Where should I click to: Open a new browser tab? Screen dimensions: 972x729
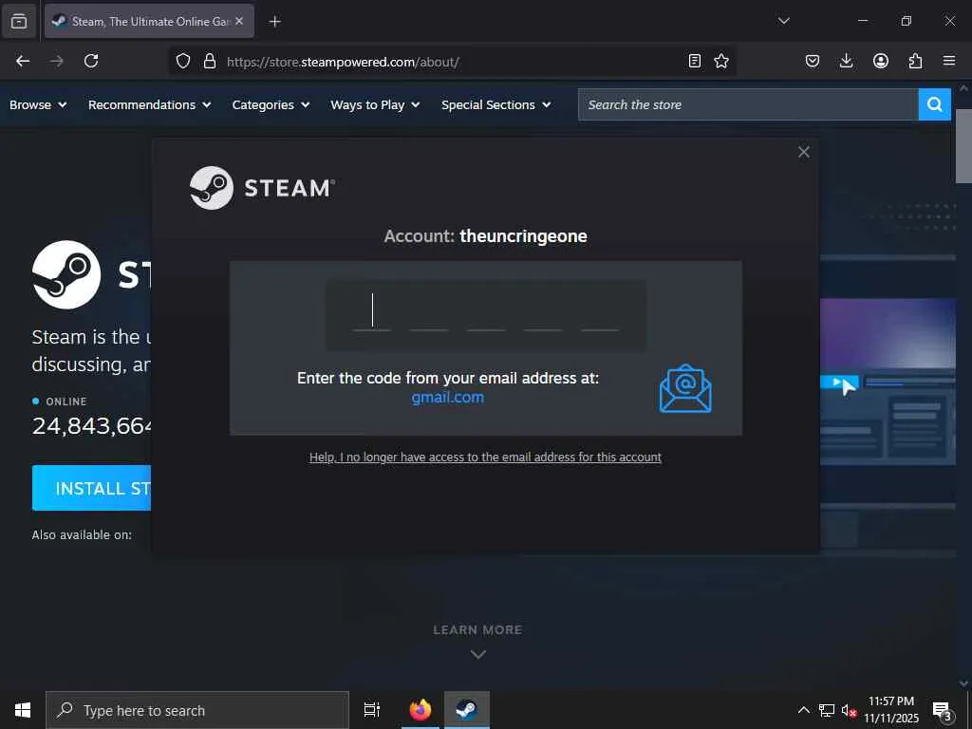pyautogui.click(x=274, y=22)
